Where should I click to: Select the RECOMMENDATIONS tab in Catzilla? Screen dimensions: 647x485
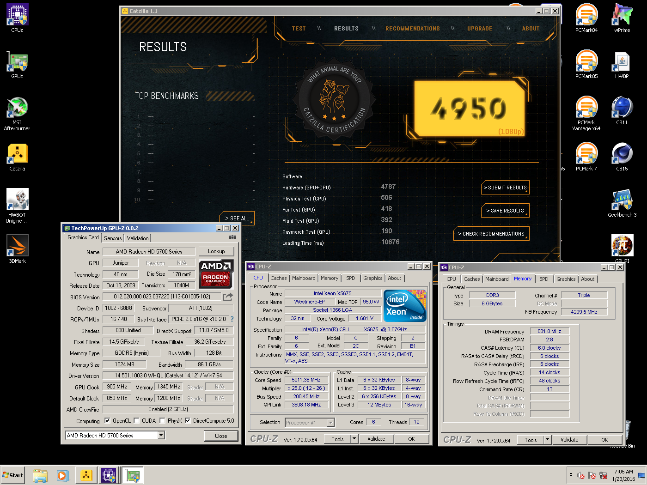pyautogui.click(x=413, y=29)
